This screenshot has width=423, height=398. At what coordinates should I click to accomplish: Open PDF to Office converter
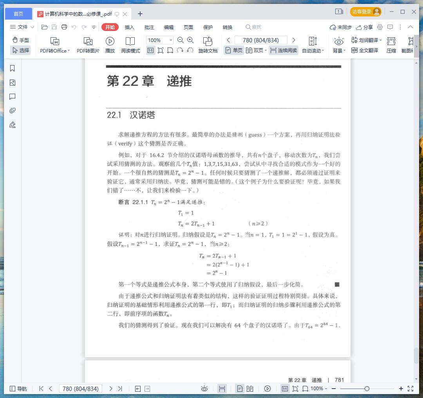point(55,45)
